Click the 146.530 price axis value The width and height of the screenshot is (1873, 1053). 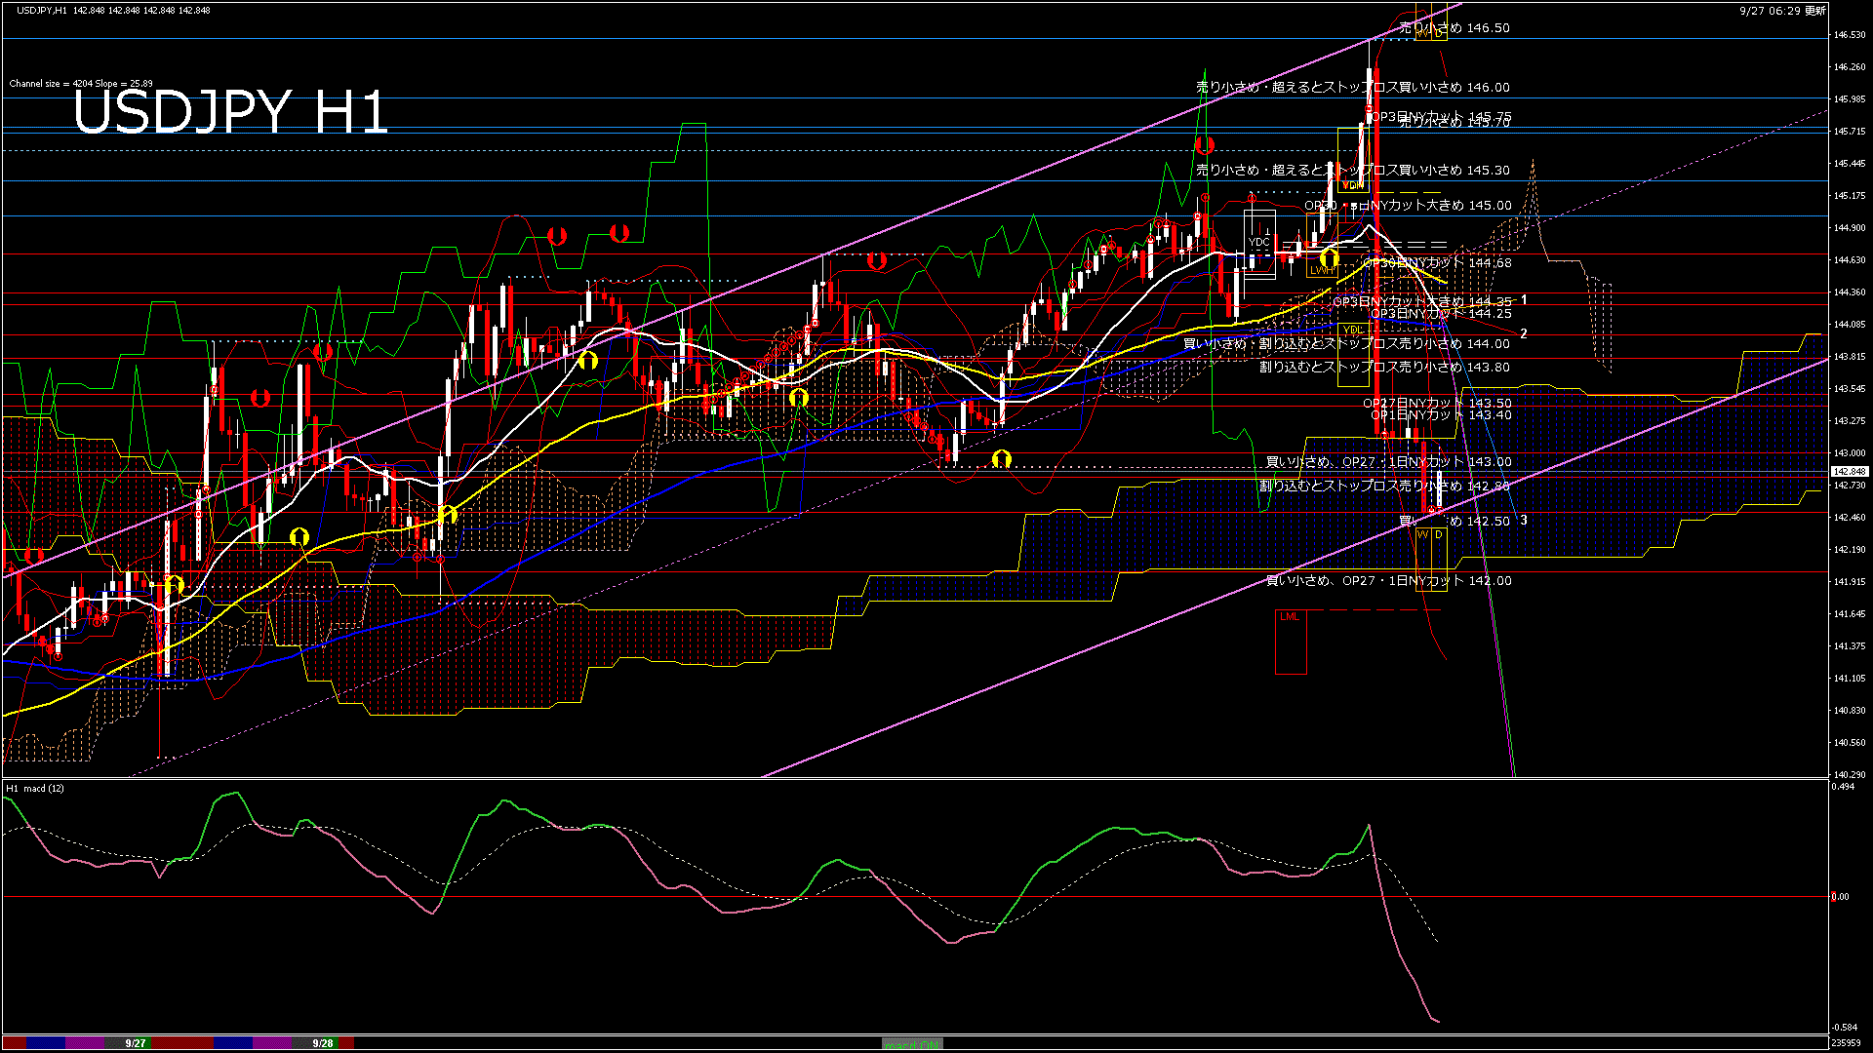pyautogui.click(x=1850, y=35)
